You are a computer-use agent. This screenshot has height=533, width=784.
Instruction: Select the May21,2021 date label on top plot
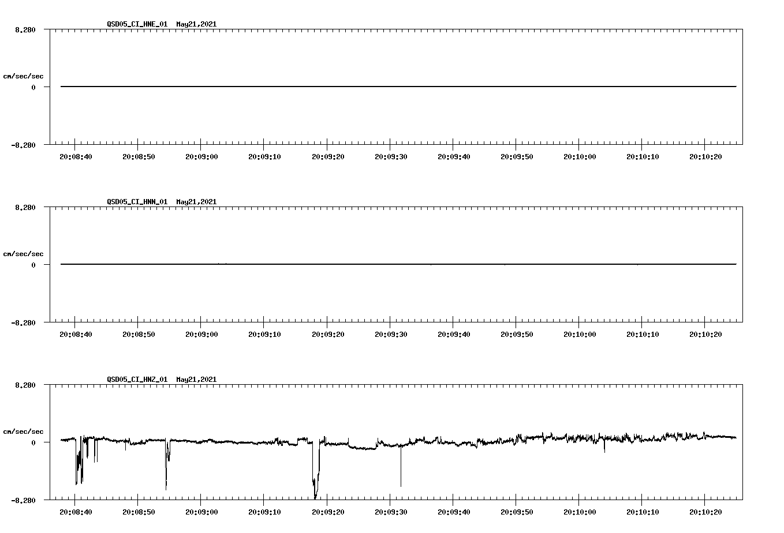195,25
